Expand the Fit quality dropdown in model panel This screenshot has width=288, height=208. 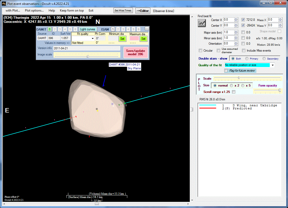point(93,39)
